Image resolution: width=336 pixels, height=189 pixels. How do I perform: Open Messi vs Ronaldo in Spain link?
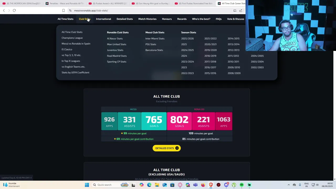(x=76, y=44)
